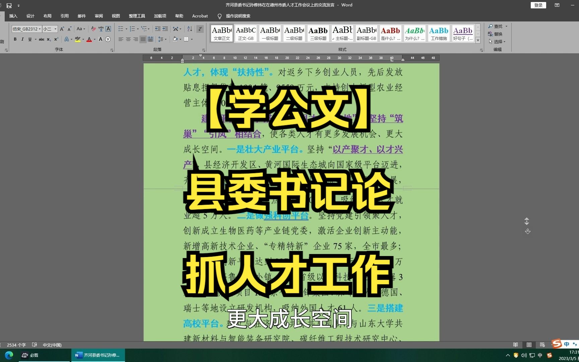Open font size dropdown 小二
Viewport: 579px width, 362px height.
(56, 29)
